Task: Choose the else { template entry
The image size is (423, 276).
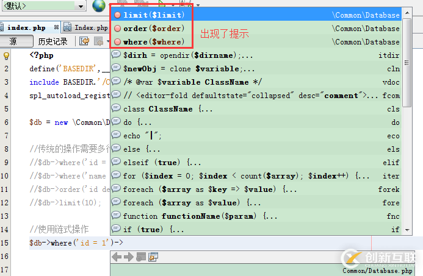Action: [x=256, y=149]
